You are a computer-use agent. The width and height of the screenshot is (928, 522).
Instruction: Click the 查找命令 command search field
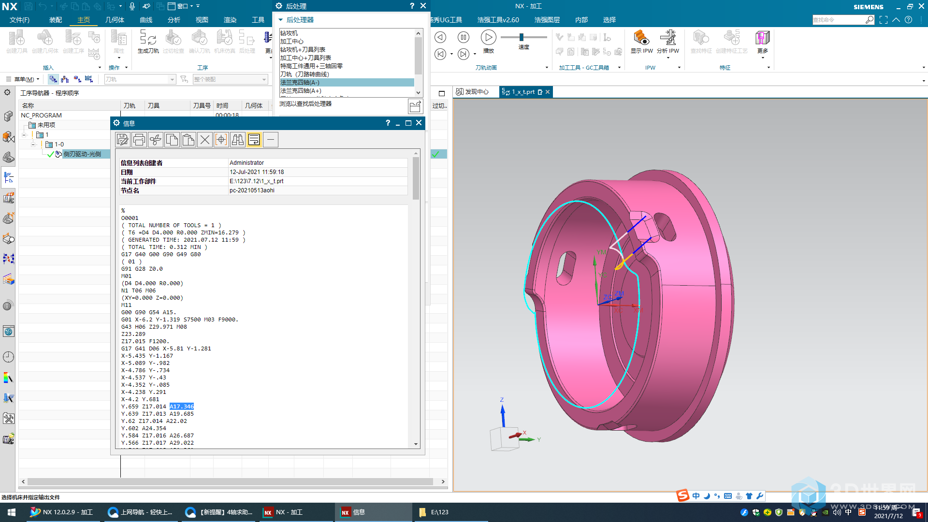coord(838,20)
